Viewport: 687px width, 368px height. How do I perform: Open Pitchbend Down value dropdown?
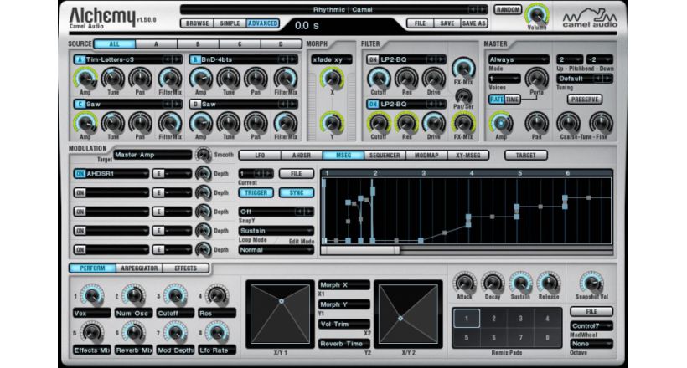coord(599,59)
